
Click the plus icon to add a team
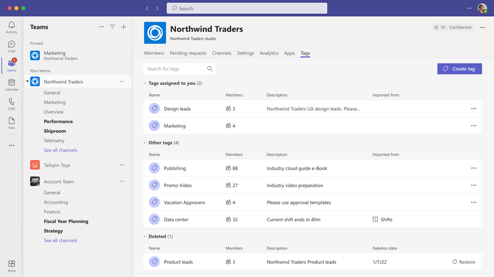(x=124, y=27)
